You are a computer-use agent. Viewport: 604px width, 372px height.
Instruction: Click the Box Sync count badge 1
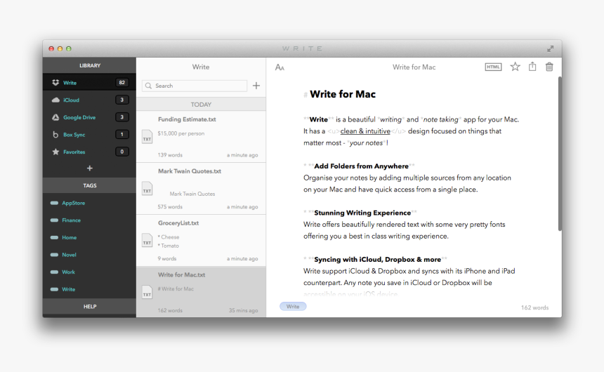coord(122,134)
